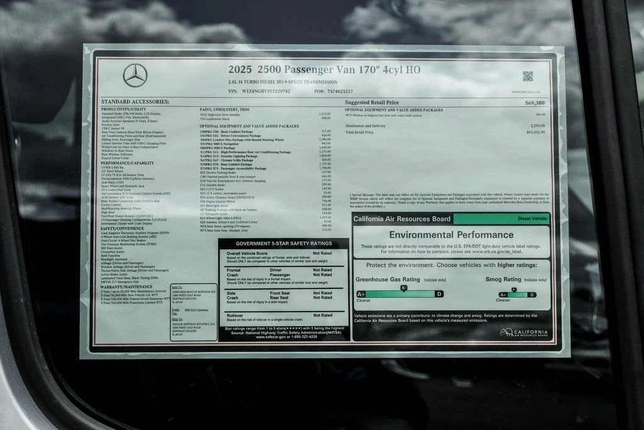Screen dimensions: 644x430
Task: Click the 'Frontal Crash' label
Action: pos(233,273)
